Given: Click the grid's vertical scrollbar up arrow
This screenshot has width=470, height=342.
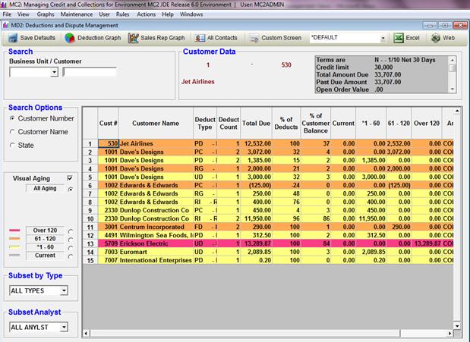Looking at the screenshot, I should pos(457,111).
